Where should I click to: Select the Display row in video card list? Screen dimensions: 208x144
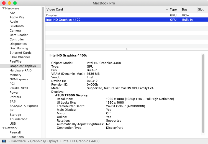pos(127,15)
